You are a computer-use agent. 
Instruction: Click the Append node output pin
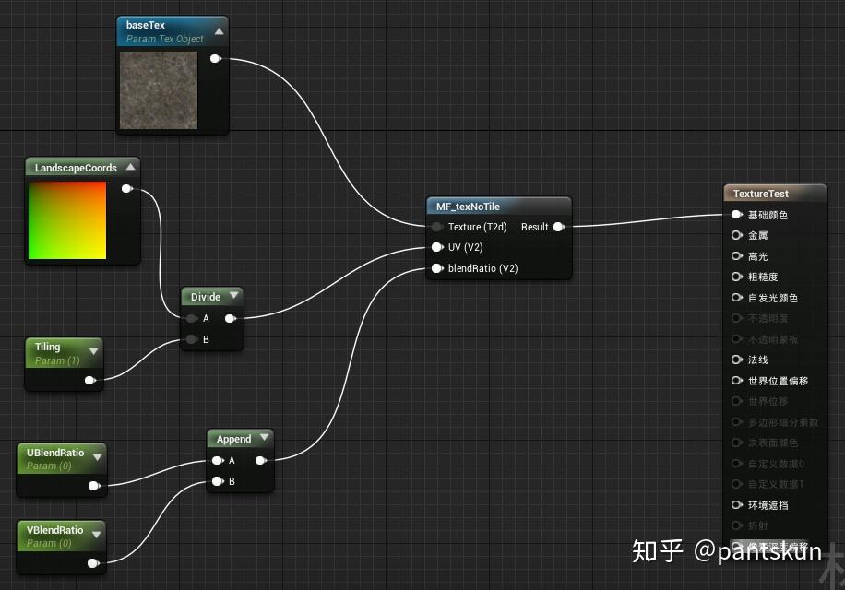261,460
